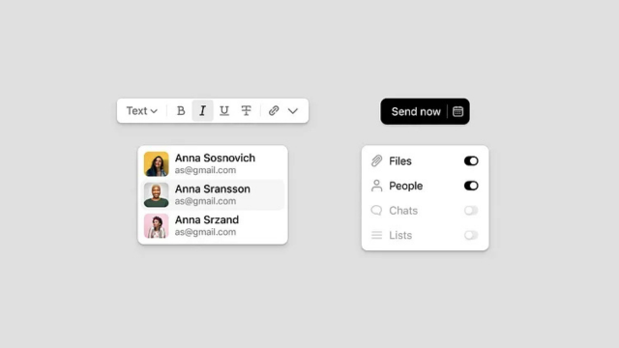Enable the Chats toggle
The width and height of the screenshot is (619, 348).
coord(471,211)
